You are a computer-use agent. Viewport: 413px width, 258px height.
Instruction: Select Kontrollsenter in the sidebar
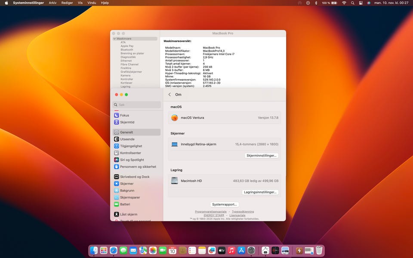coord(130,153)
